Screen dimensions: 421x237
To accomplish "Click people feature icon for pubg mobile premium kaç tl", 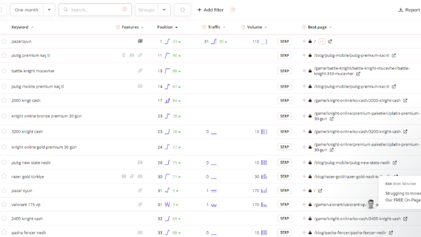I will pyautogui.click(x=140, y=86).
